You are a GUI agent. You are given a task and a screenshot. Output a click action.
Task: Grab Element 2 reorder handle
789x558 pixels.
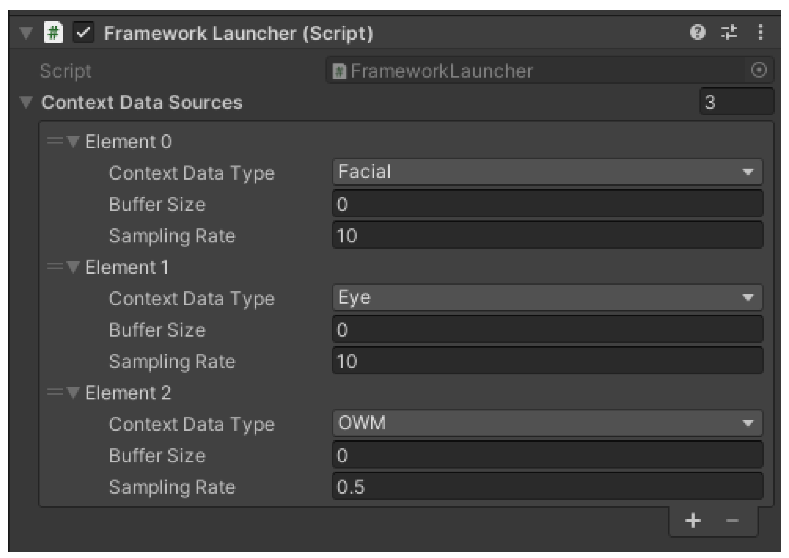click(x=55, y=392)
